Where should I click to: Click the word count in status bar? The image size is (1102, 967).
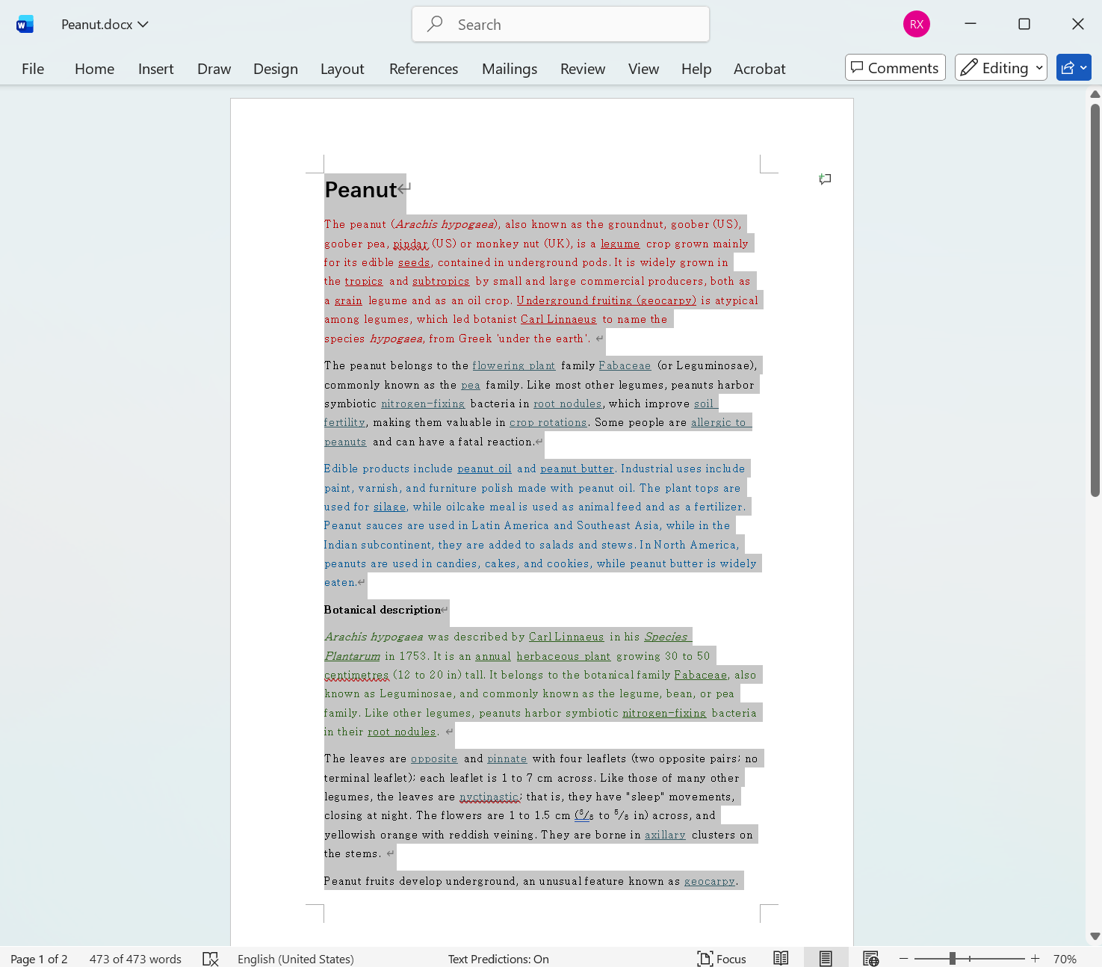click(x=134, y=958)
